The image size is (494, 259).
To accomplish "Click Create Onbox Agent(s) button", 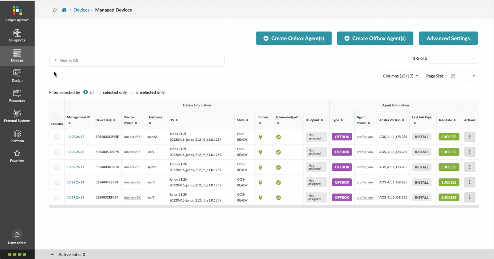I will [294, 38].
